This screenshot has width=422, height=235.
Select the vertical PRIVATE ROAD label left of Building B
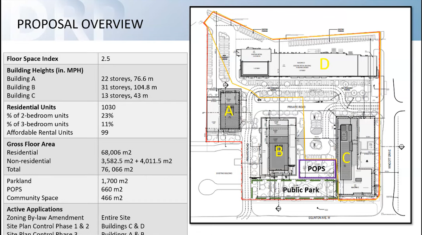coord(247,152)
